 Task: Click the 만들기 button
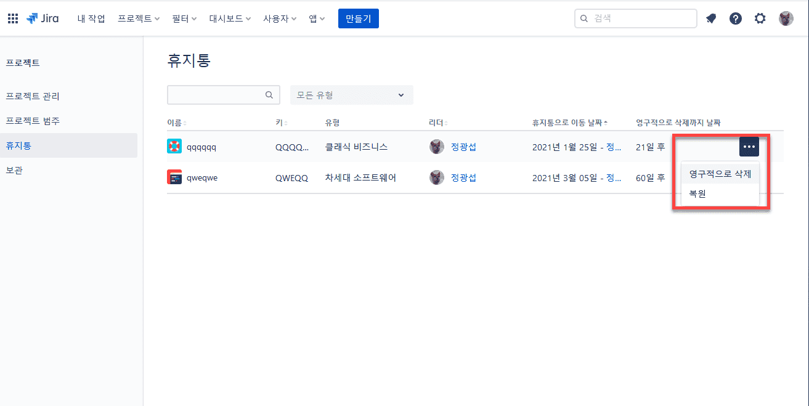click(x=359, y=18)
